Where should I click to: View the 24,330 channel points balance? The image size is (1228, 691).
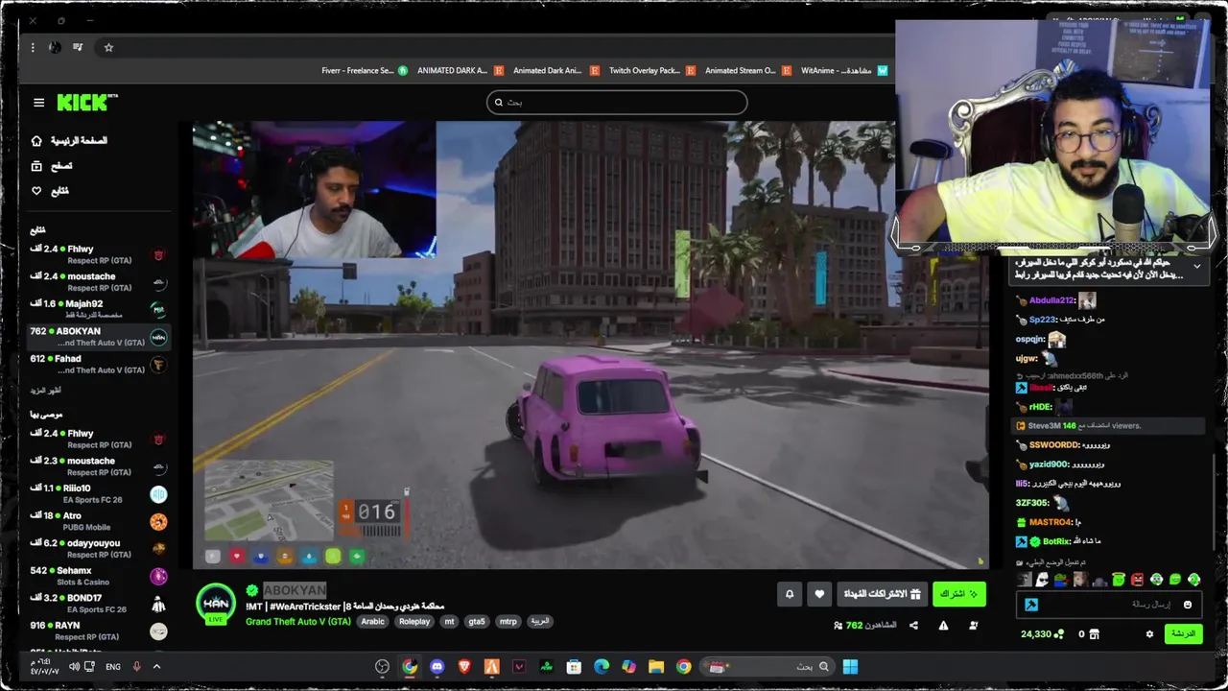[x=1043, y=633]
